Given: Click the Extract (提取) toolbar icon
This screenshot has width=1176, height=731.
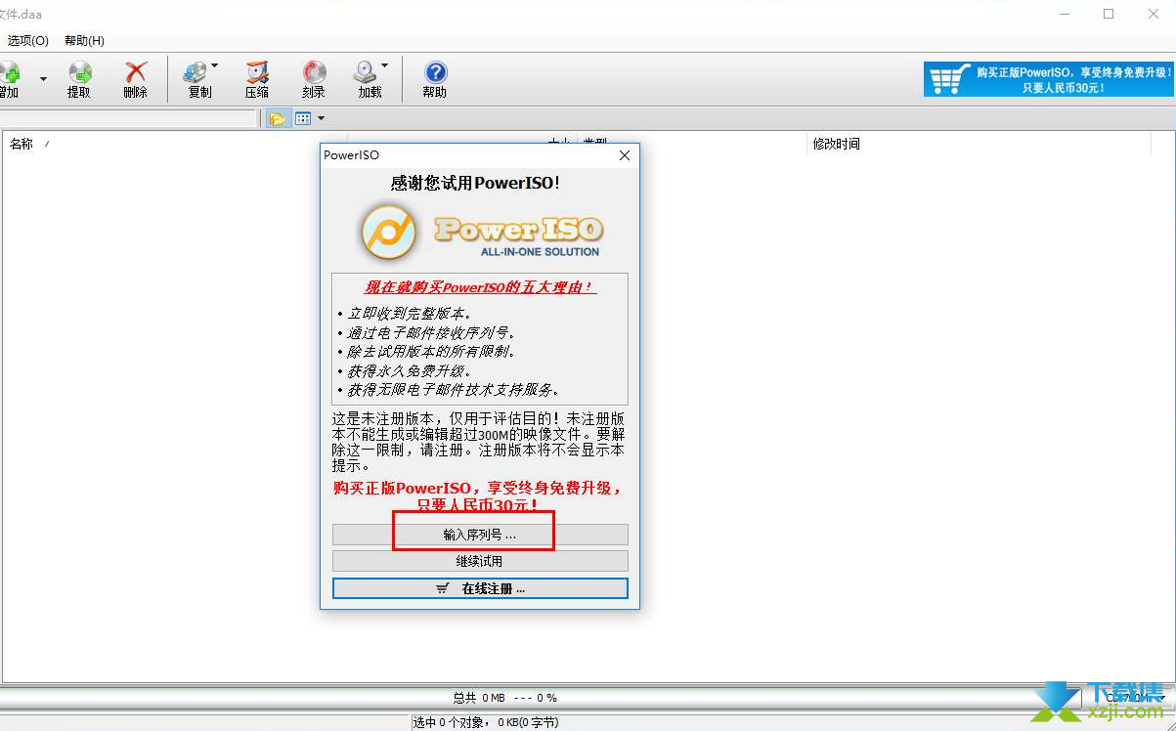Looking at the screenshot, I should click(79, 79).
